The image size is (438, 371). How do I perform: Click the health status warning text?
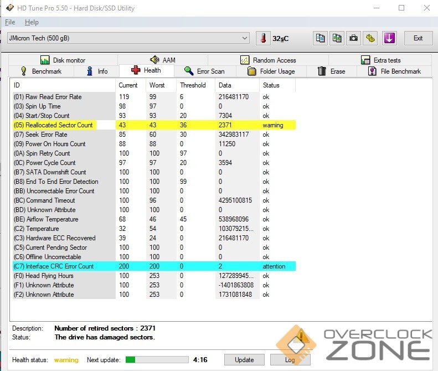(66, 360)
